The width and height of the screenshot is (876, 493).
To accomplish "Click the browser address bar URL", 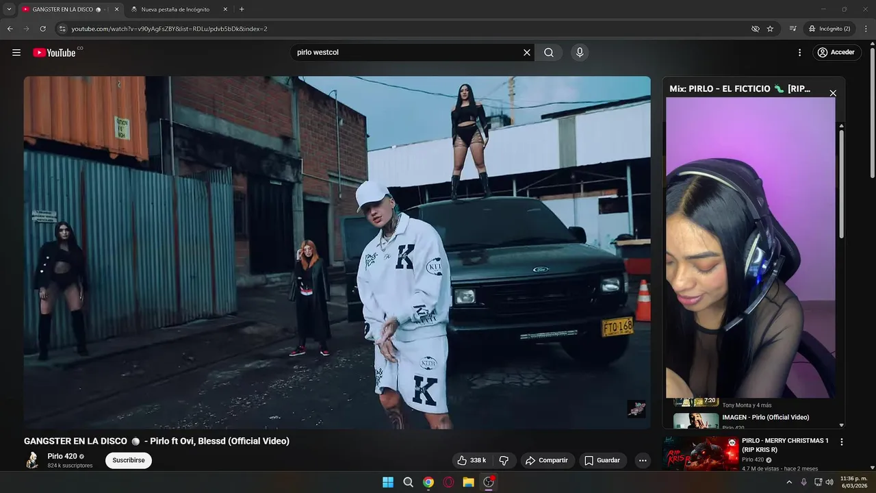I will (169, 29).
